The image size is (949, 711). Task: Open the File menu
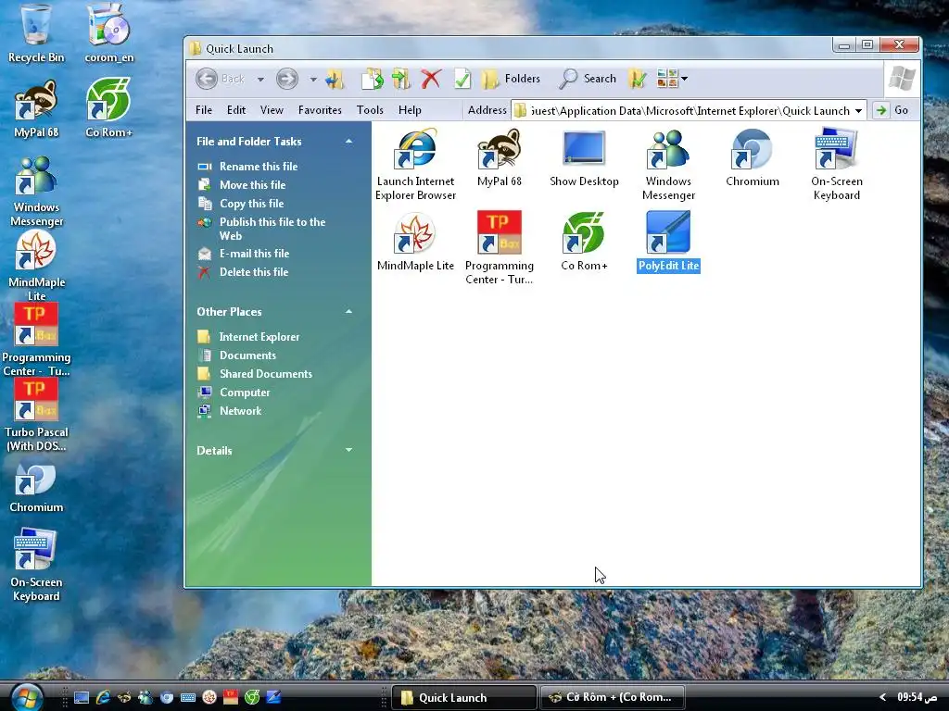pos(204,110)
